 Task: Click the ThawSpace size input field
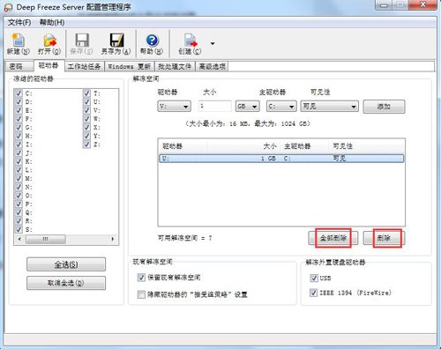(215, 106)
